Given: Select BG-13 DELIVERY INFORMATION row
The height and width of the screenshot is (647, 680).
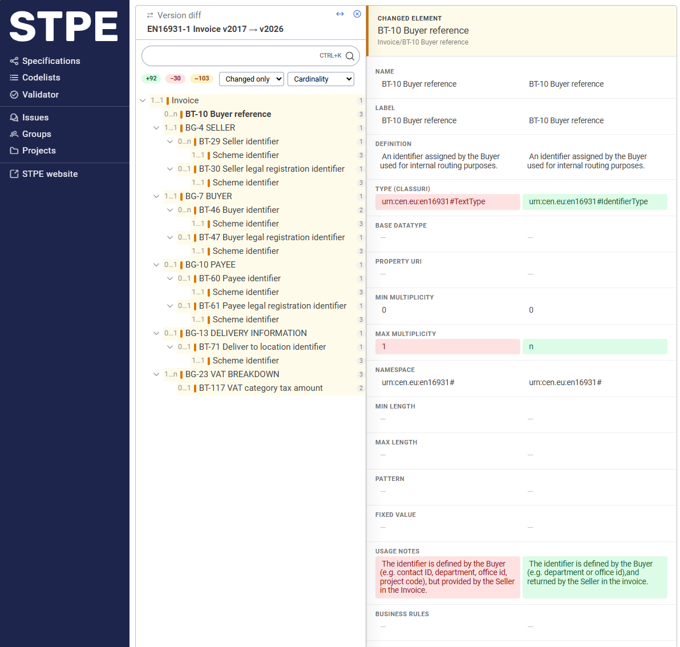Looking at the screenshot, I should [264, 333].
